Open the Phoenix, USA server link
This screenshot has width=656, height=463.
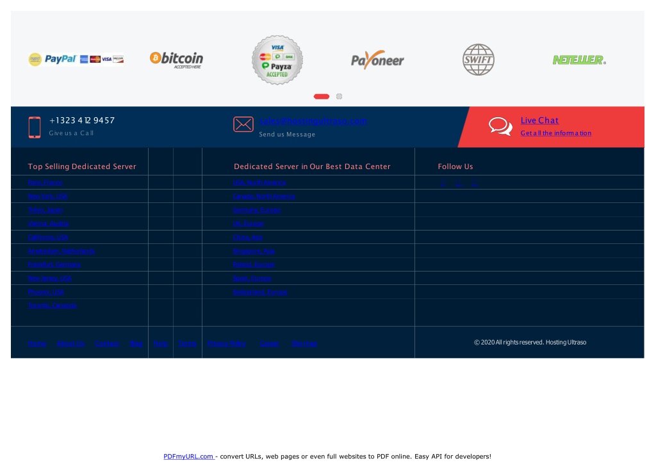pos(46,292)
